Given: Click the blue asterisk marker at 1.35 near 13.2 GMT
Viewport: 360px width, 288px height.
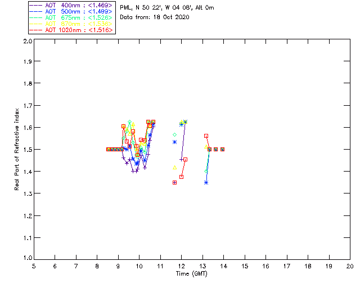Looking at the screenshot, I should 206,183.
